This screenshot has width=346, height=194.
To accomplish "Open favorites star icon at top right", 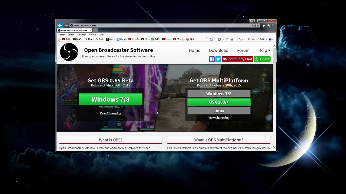I will coord(268,26).
